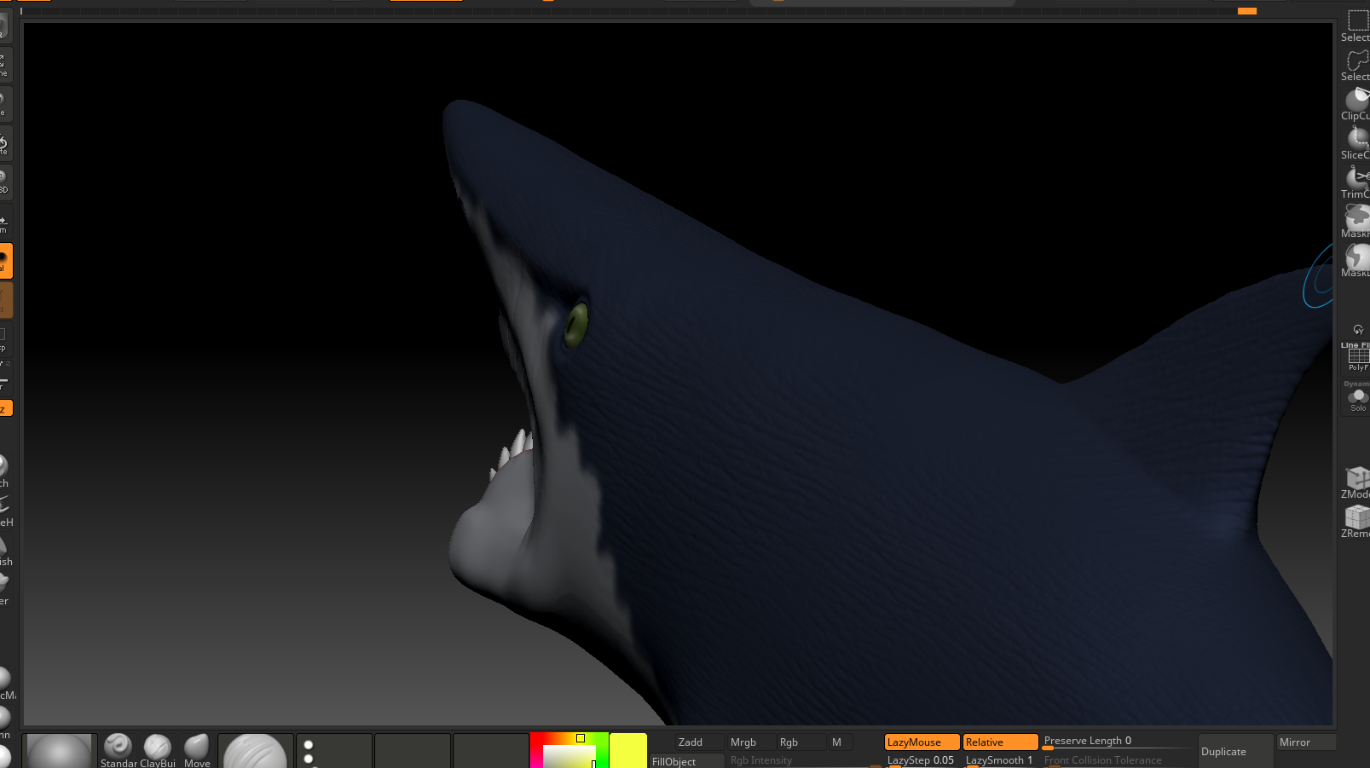Open the current brush thumbnail
This screenshot has height=768, width=1370.
click(59, 751)
